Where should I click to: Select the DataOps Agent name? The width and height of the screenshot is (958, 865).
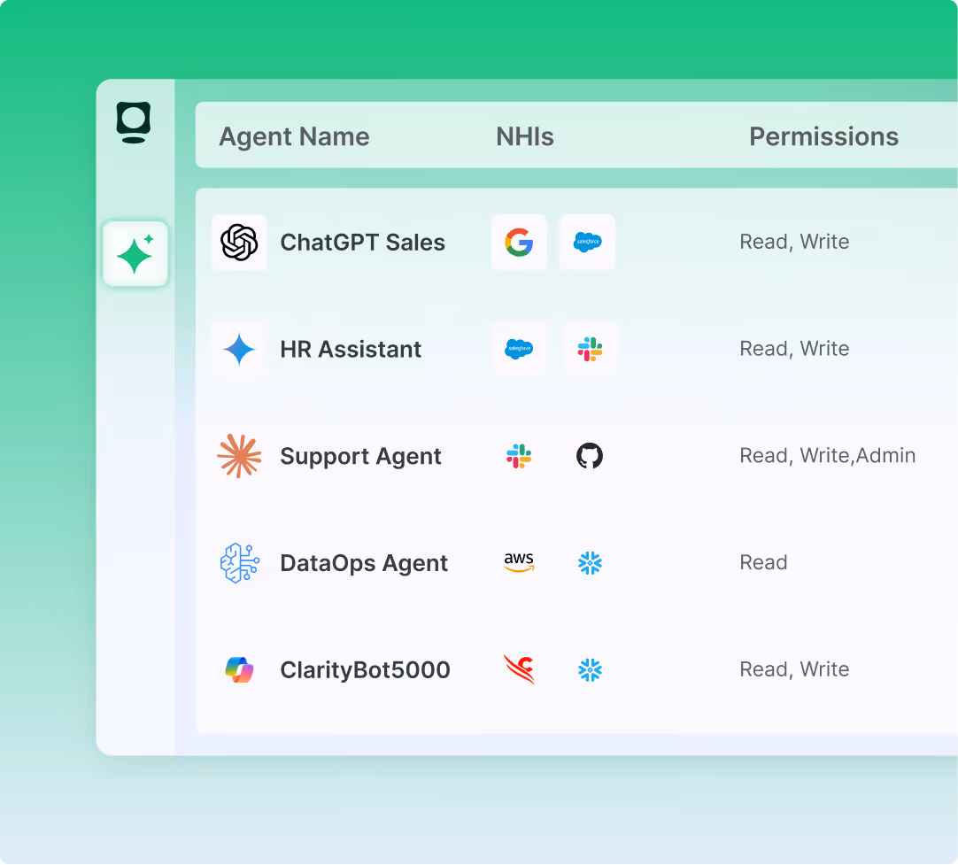click(364, 564)
